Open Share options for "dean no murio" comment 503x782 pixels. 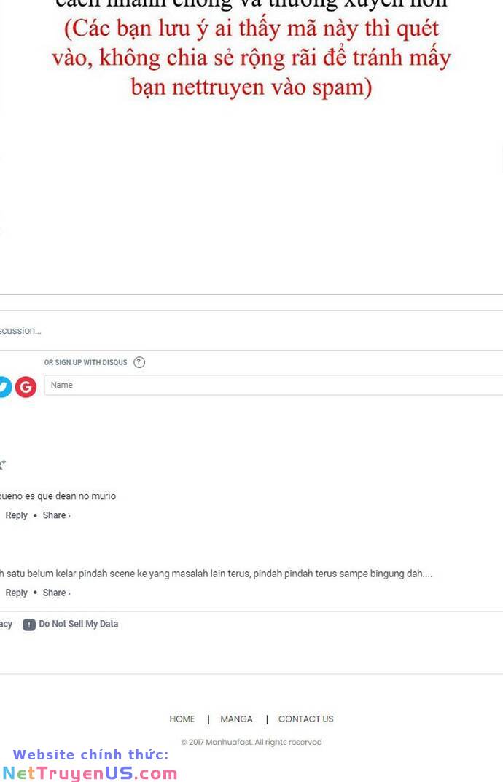point(56,515)
